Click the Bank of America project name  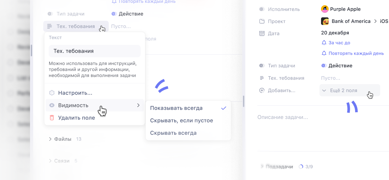point(351,21)
